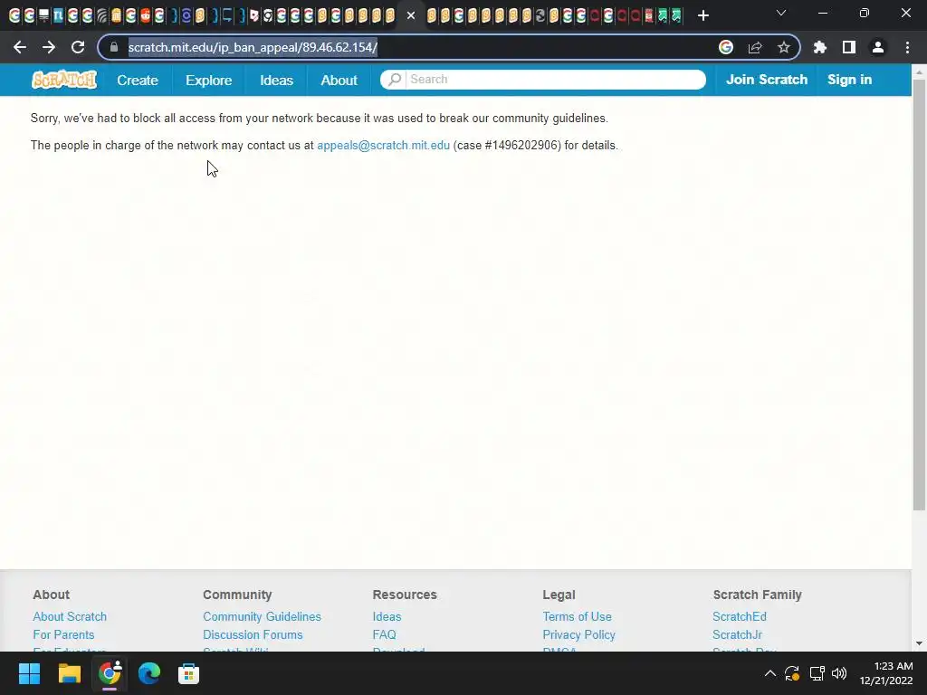
Task: View site lock information icon
Action: [x=114, y=47]
